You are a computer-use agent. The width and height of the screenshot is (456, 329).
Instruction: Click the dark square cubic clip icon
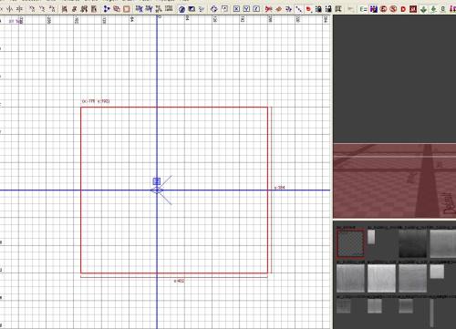click(192, 9)
